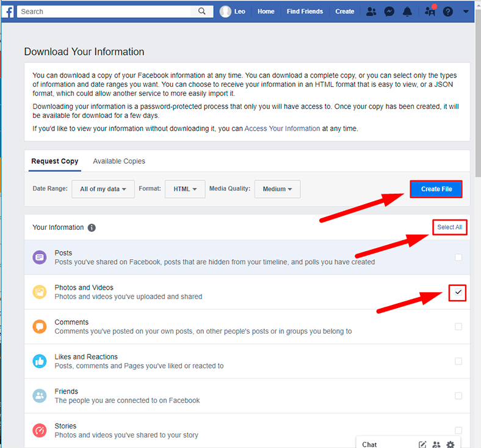
Task: Click the Stories category icon
Action: point(40,430)
